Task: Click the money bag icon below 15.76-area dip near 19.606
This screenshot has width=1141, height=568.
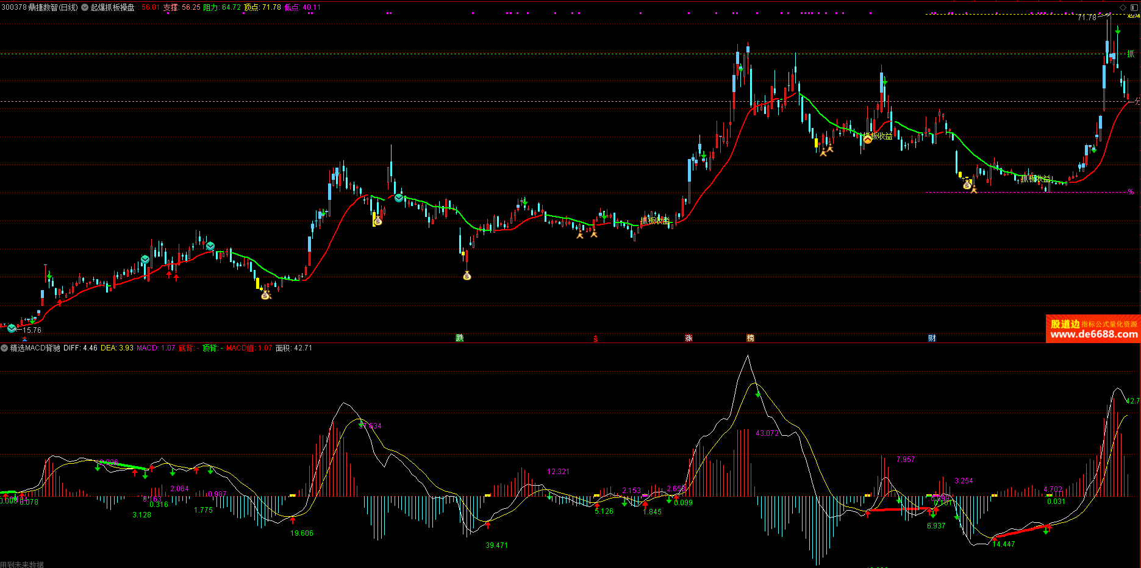Action: pos(265,296)
